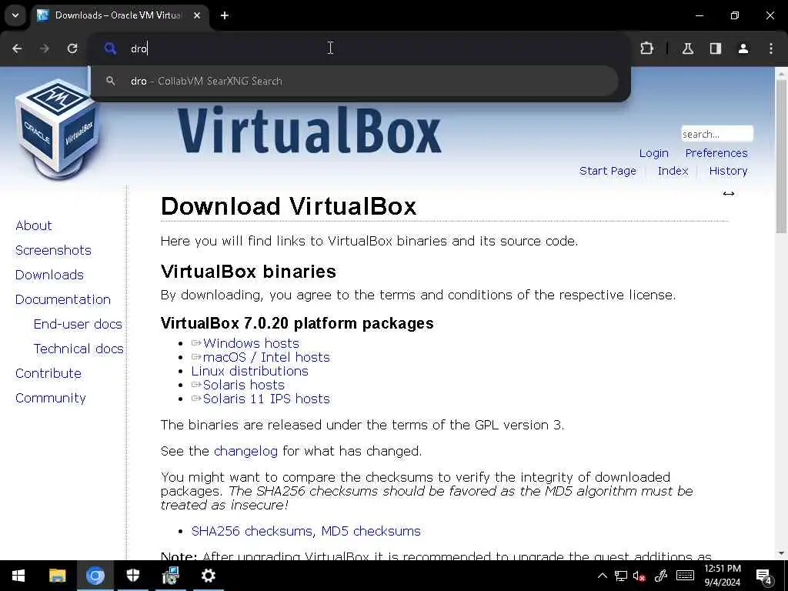Viewport: 788px width, 591px height.
Task: Open the Control Panel taskbar icon
Action: tap(171, 576)
